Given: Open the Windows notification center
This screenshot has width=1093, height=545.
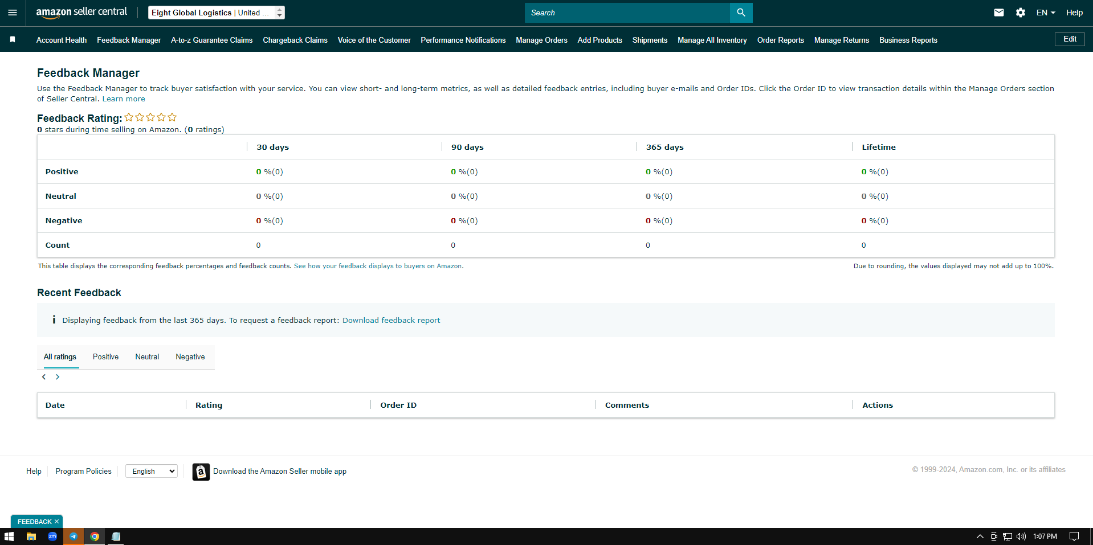Looking at the screenshot, I should pyautogui.click(x=1074, y=536).
